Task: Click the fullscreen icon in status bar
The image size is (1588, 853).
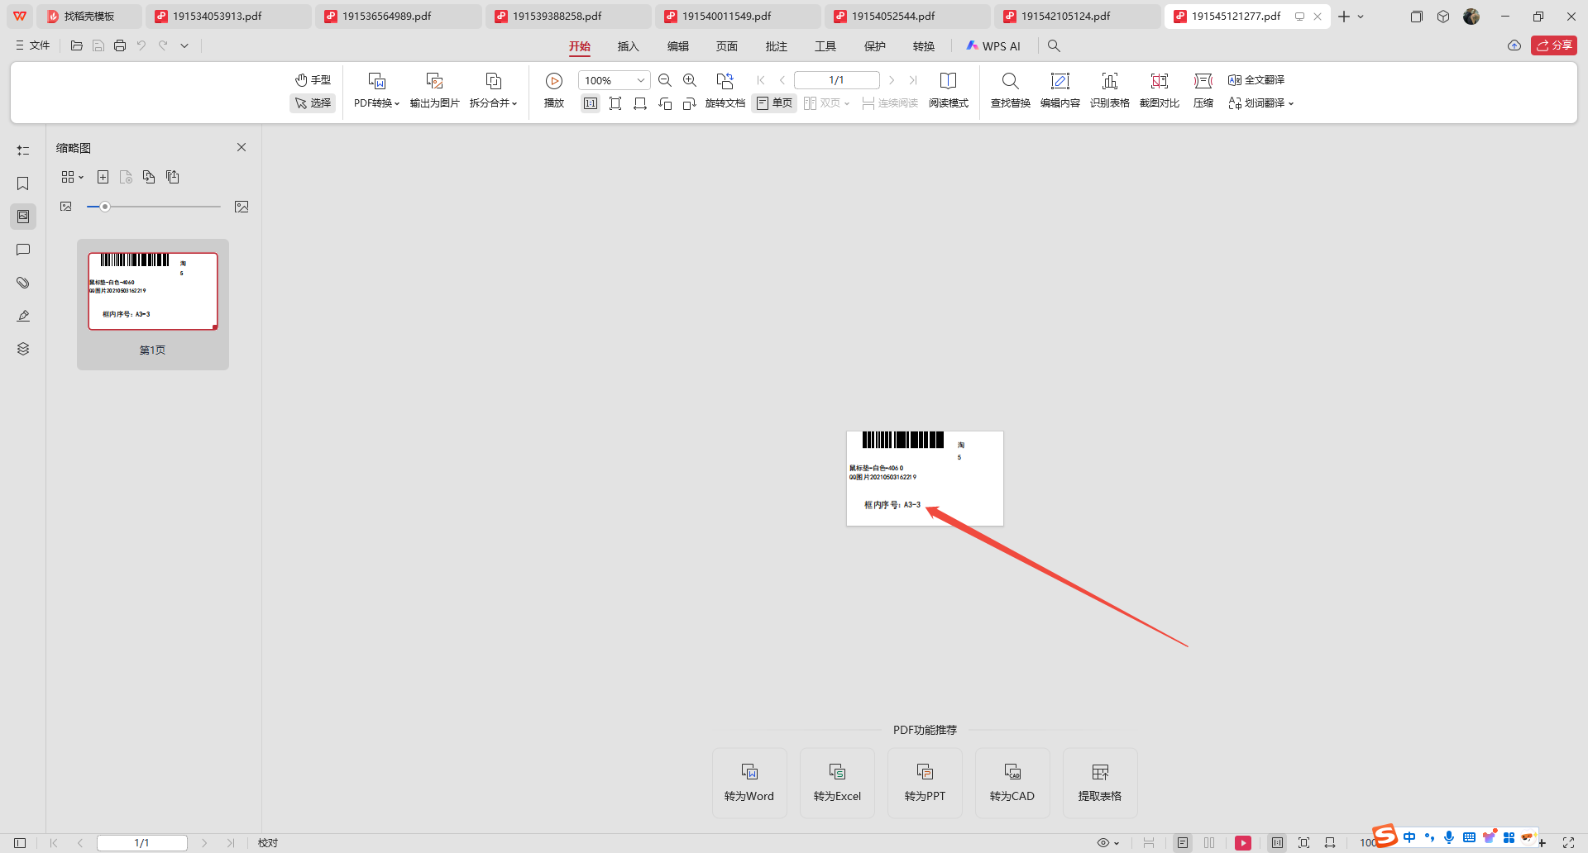Action: 1568,843
